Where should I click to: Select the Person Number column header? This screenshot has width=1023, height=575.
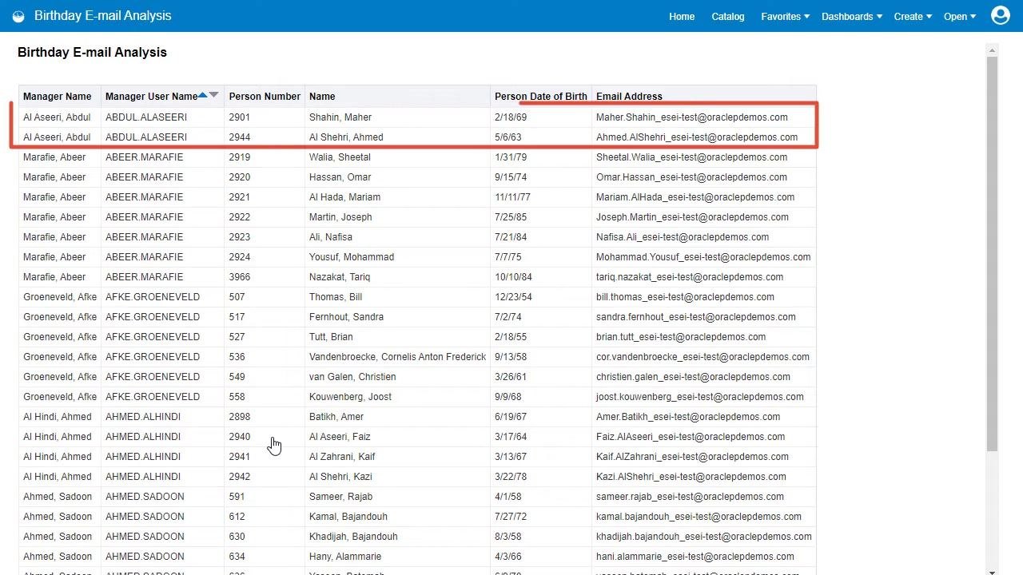tap(265, 97)
